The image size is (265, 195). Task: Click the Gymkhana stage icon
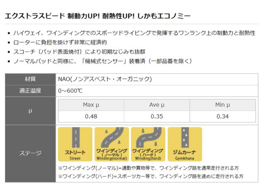[x=185, y=144]
